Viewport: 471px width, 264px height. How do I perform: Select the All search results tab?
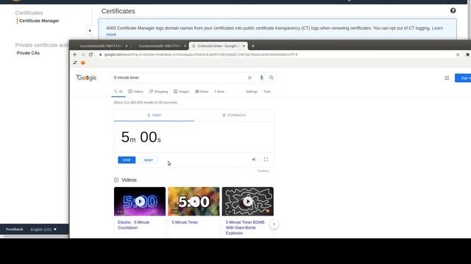118,92
